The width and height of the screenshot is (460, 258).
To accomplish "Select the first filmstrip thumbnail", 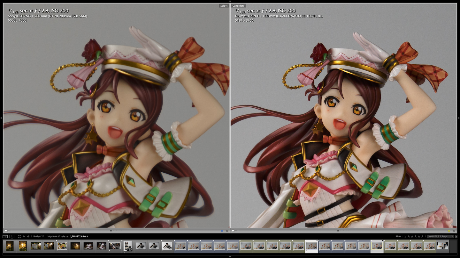I will click(10, 246).
